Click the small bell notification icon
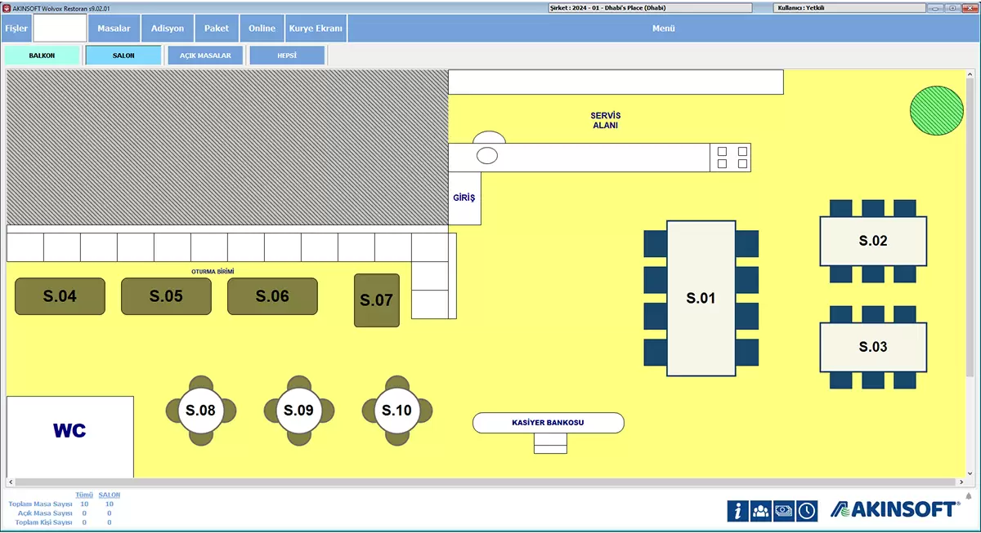The height and width of the screenshot is (533, 981). 969,495
